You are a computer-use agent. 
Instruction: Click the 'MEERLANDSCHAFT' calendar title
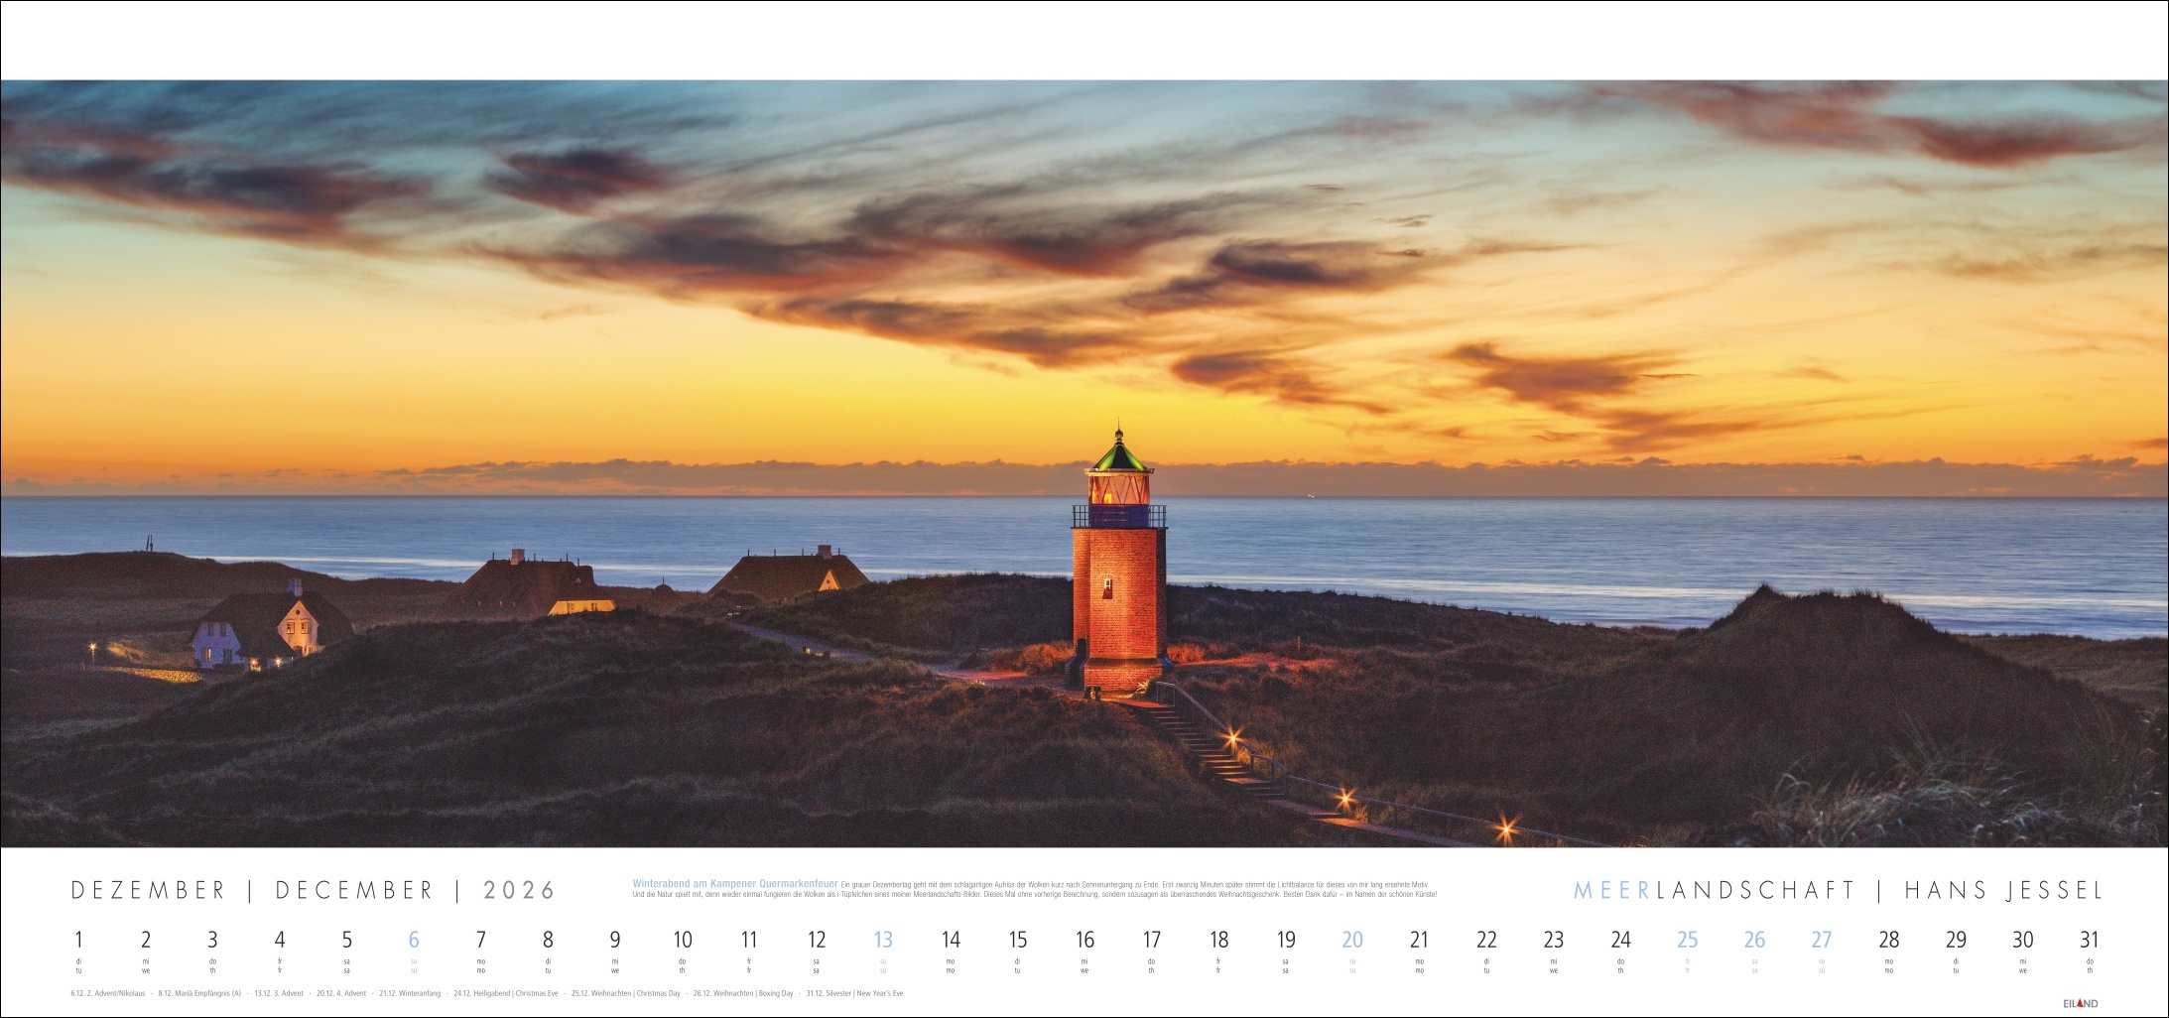point(1714,891)
